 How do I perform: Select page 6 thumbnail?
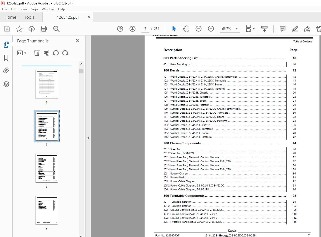point(46,84)
